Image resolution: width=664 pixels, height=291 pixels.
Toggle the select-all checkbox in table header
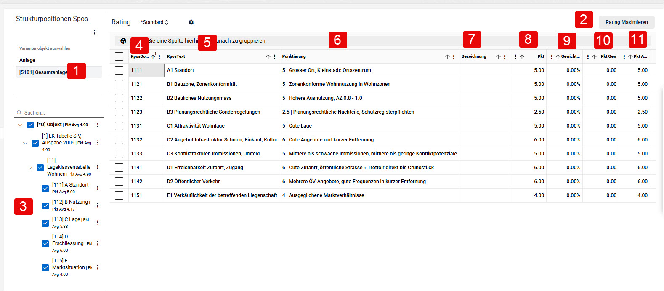click(x=119, y=56)
